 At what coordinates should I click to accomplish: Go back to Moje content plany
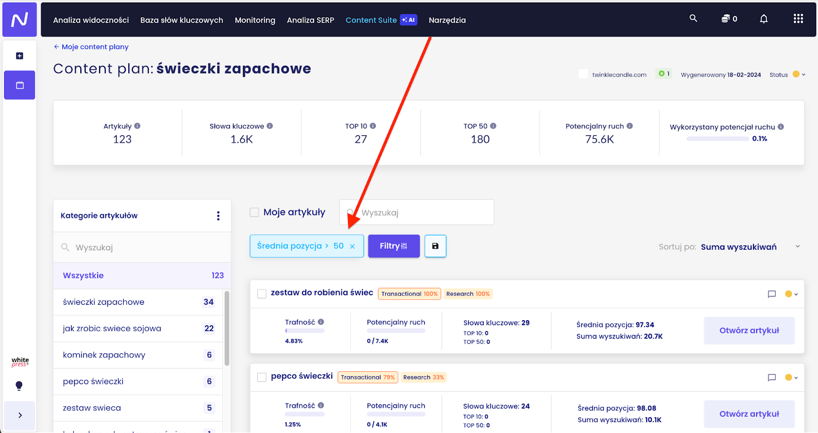coord(91,46)
